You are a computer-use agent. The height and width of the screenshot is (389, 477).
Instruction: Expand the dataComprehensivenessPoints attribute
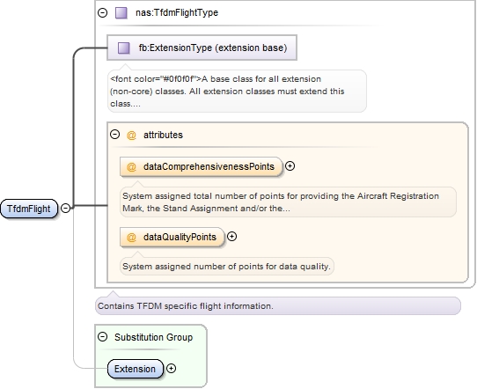290,166
